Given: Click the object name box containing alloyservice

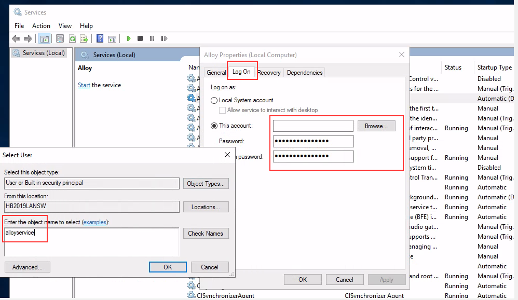Looking at the screenshot, I should coord(92,242).
